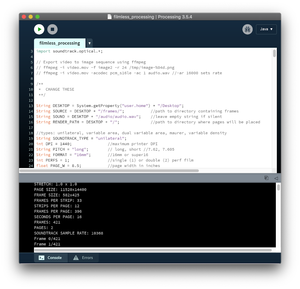Screen dimensions: 300x289
Task: Click the CHANGE THESE comment
Action: [x=60, y=89]
